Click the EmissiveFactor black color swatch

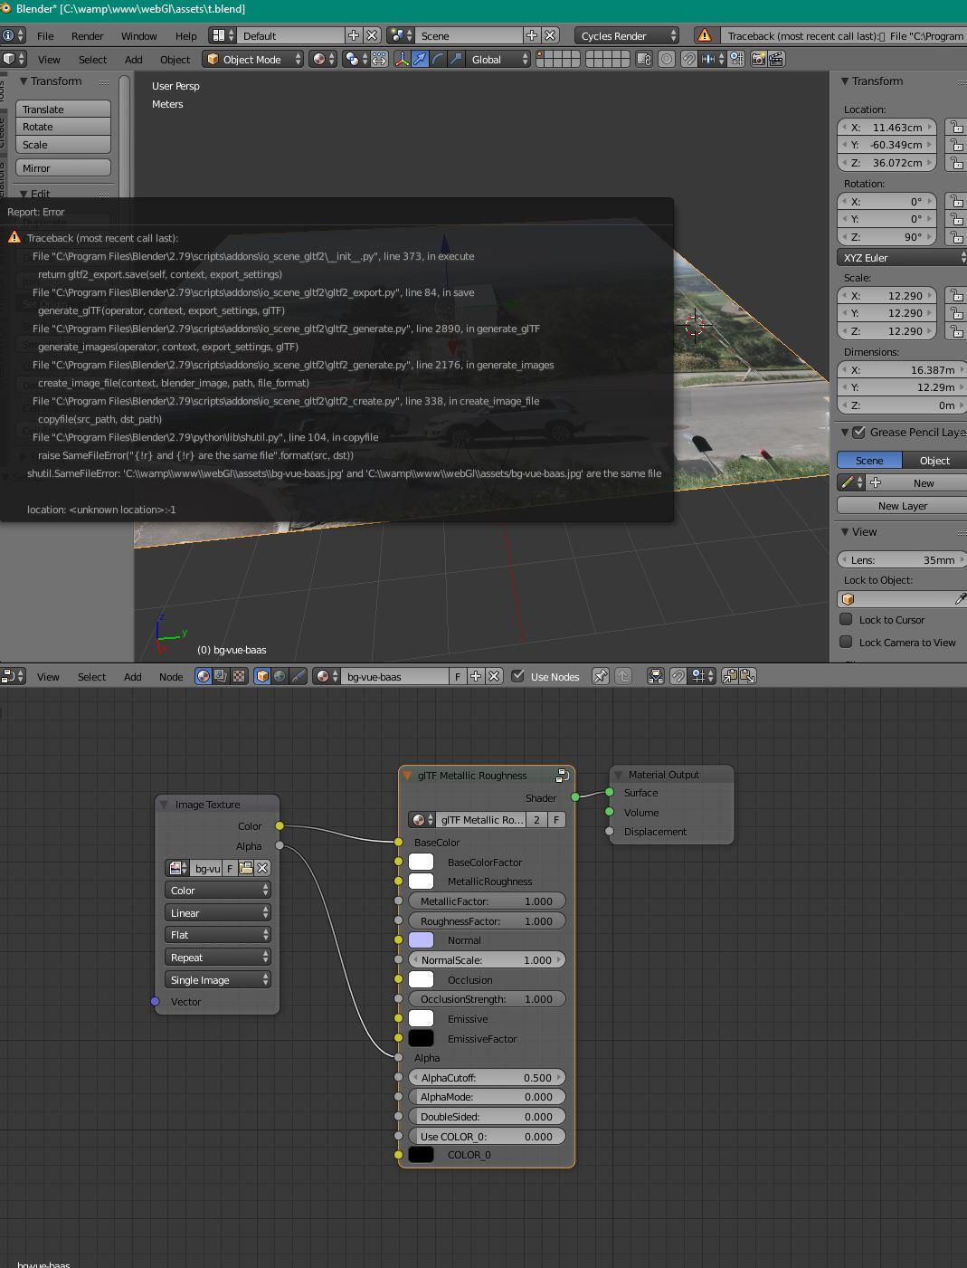pos(422,1038)
